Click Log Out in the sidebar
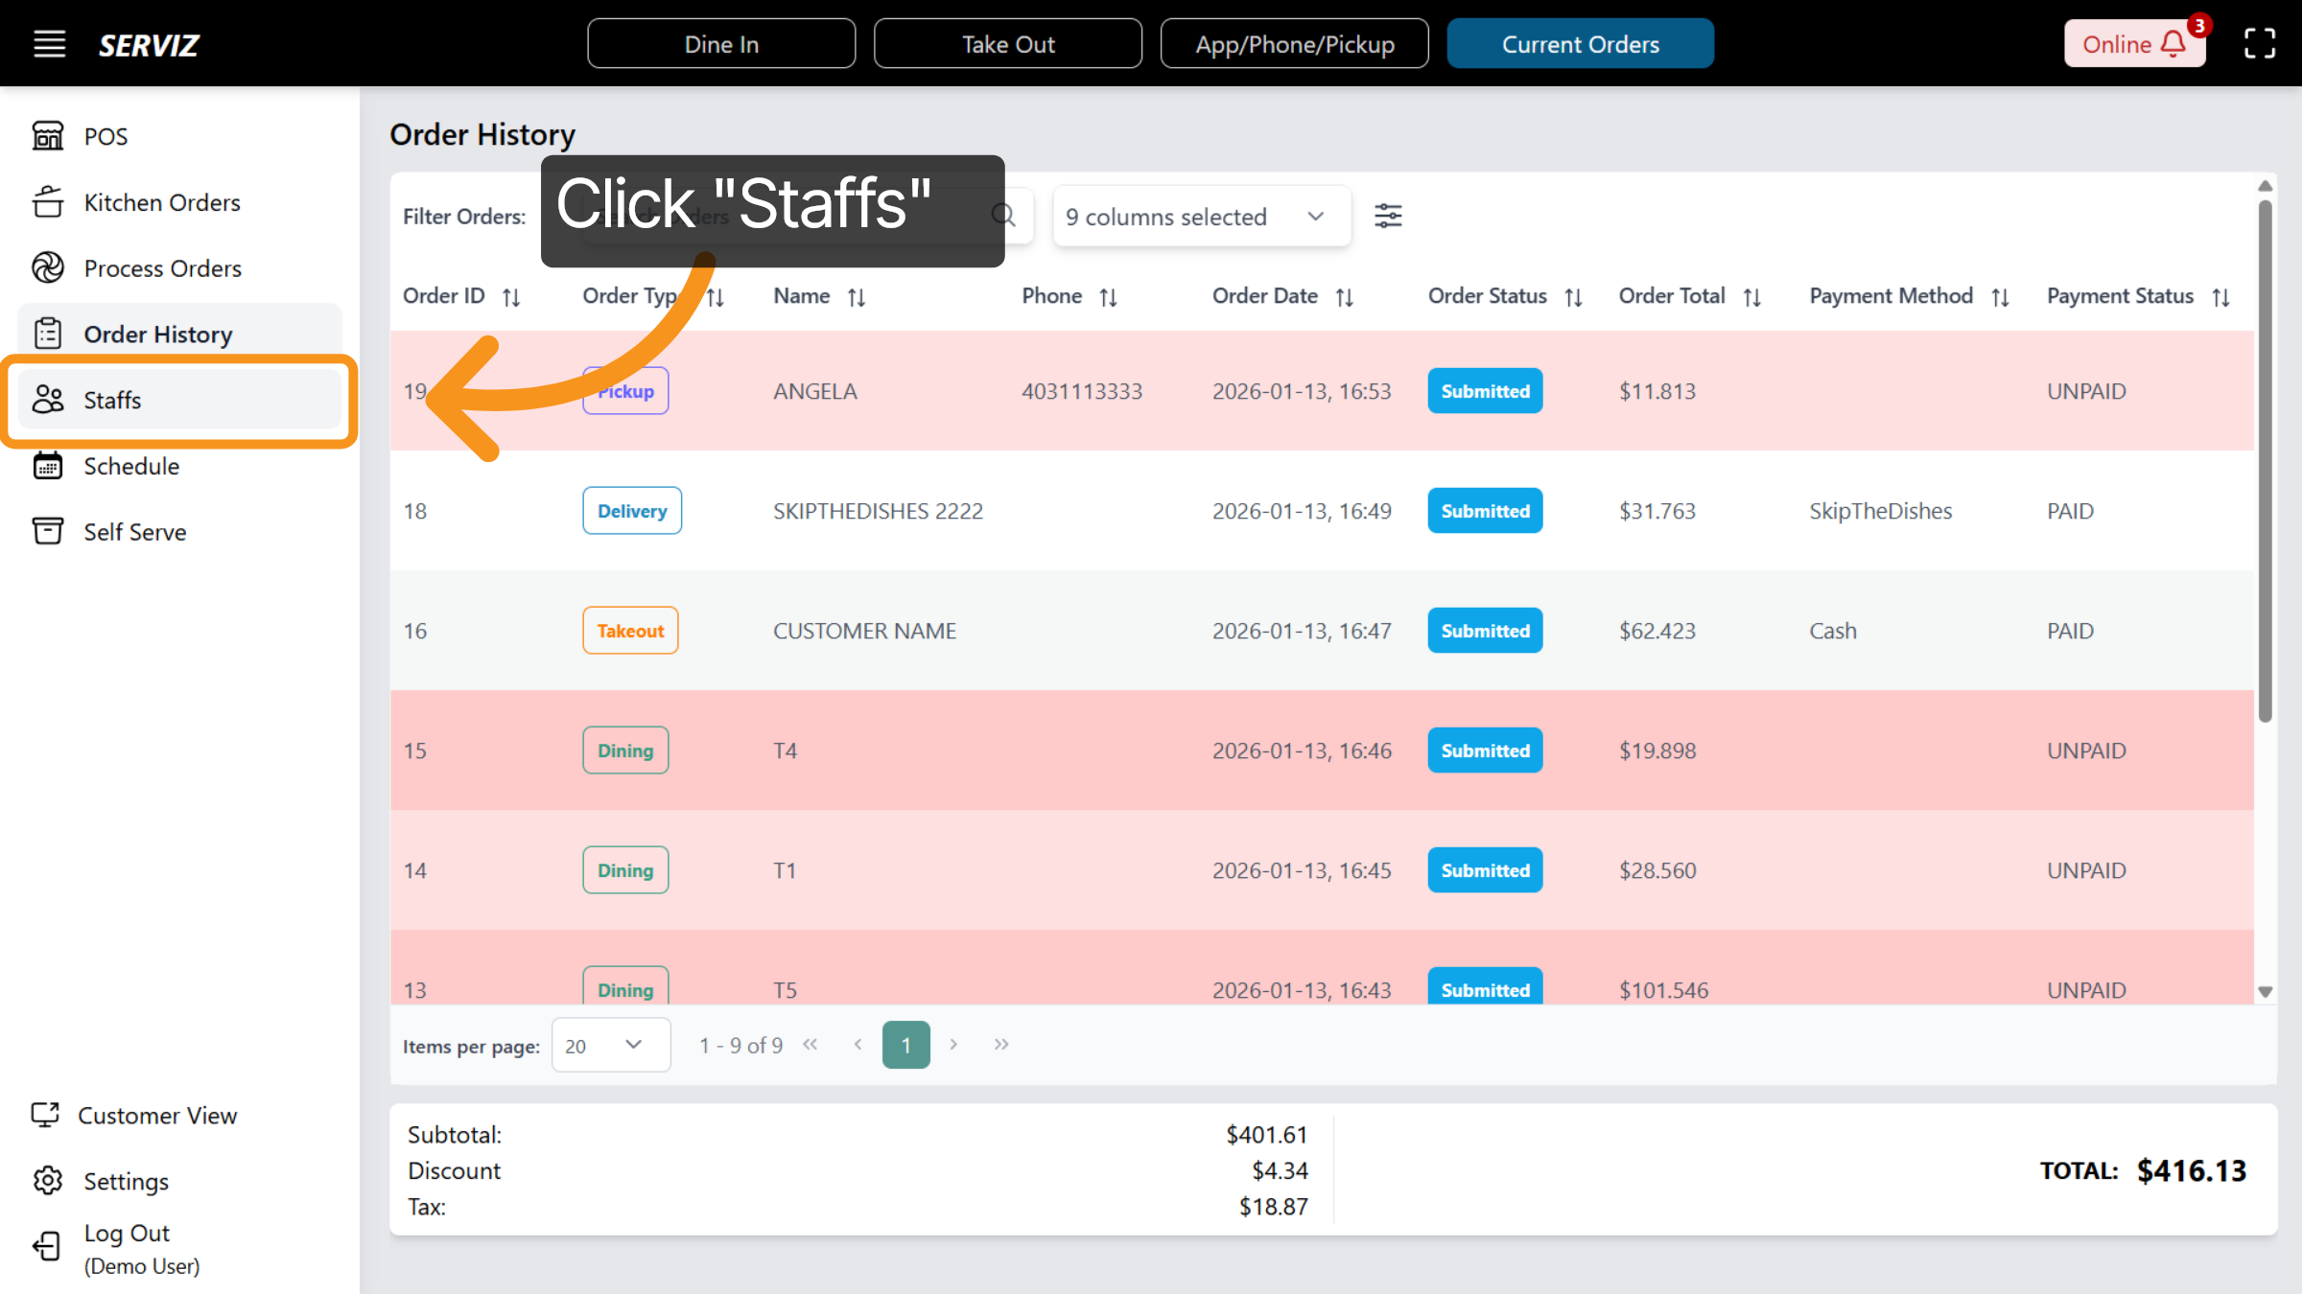Image resolution: width=2302 pixels, height=1294 pixels. 126,1233
